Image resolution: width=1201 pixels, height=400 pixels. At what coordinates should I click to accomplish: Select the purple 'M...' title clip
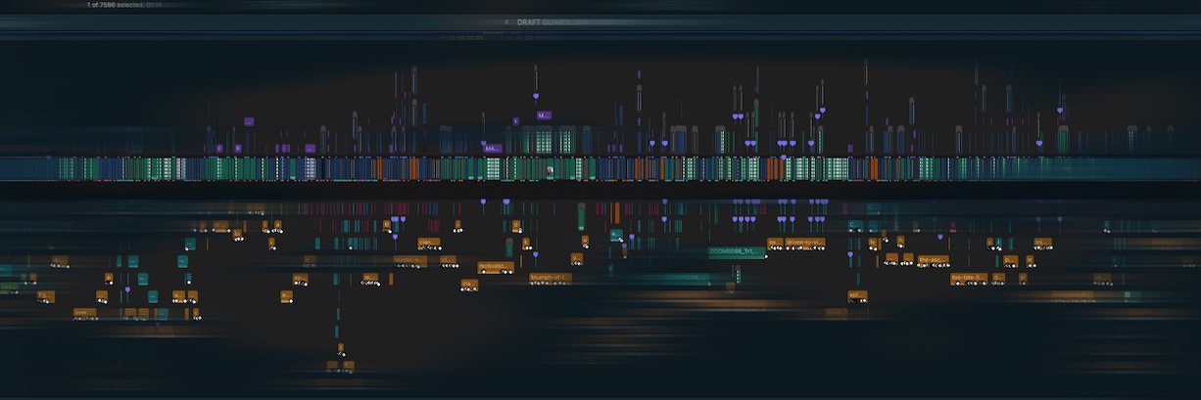544,115
